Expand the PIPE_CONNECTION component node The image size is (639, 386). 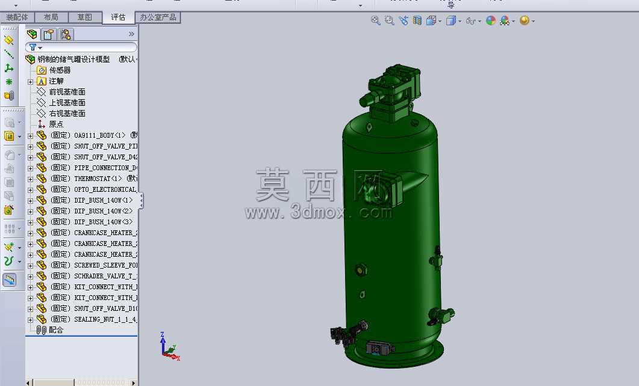30,168
